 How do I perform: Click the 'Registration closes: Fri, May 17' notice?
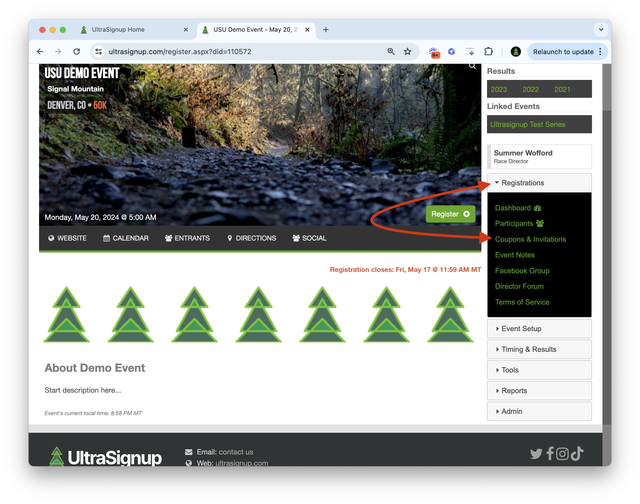click(x=405, y=270)
